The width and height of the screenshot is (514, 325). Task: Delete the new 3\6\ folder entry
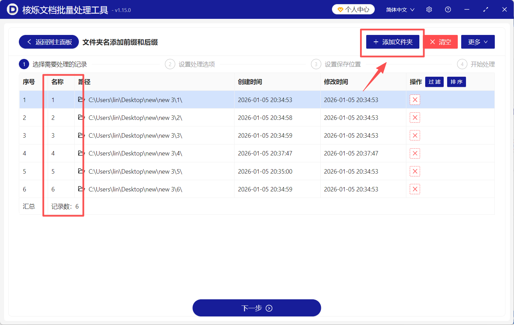(415, 189)
